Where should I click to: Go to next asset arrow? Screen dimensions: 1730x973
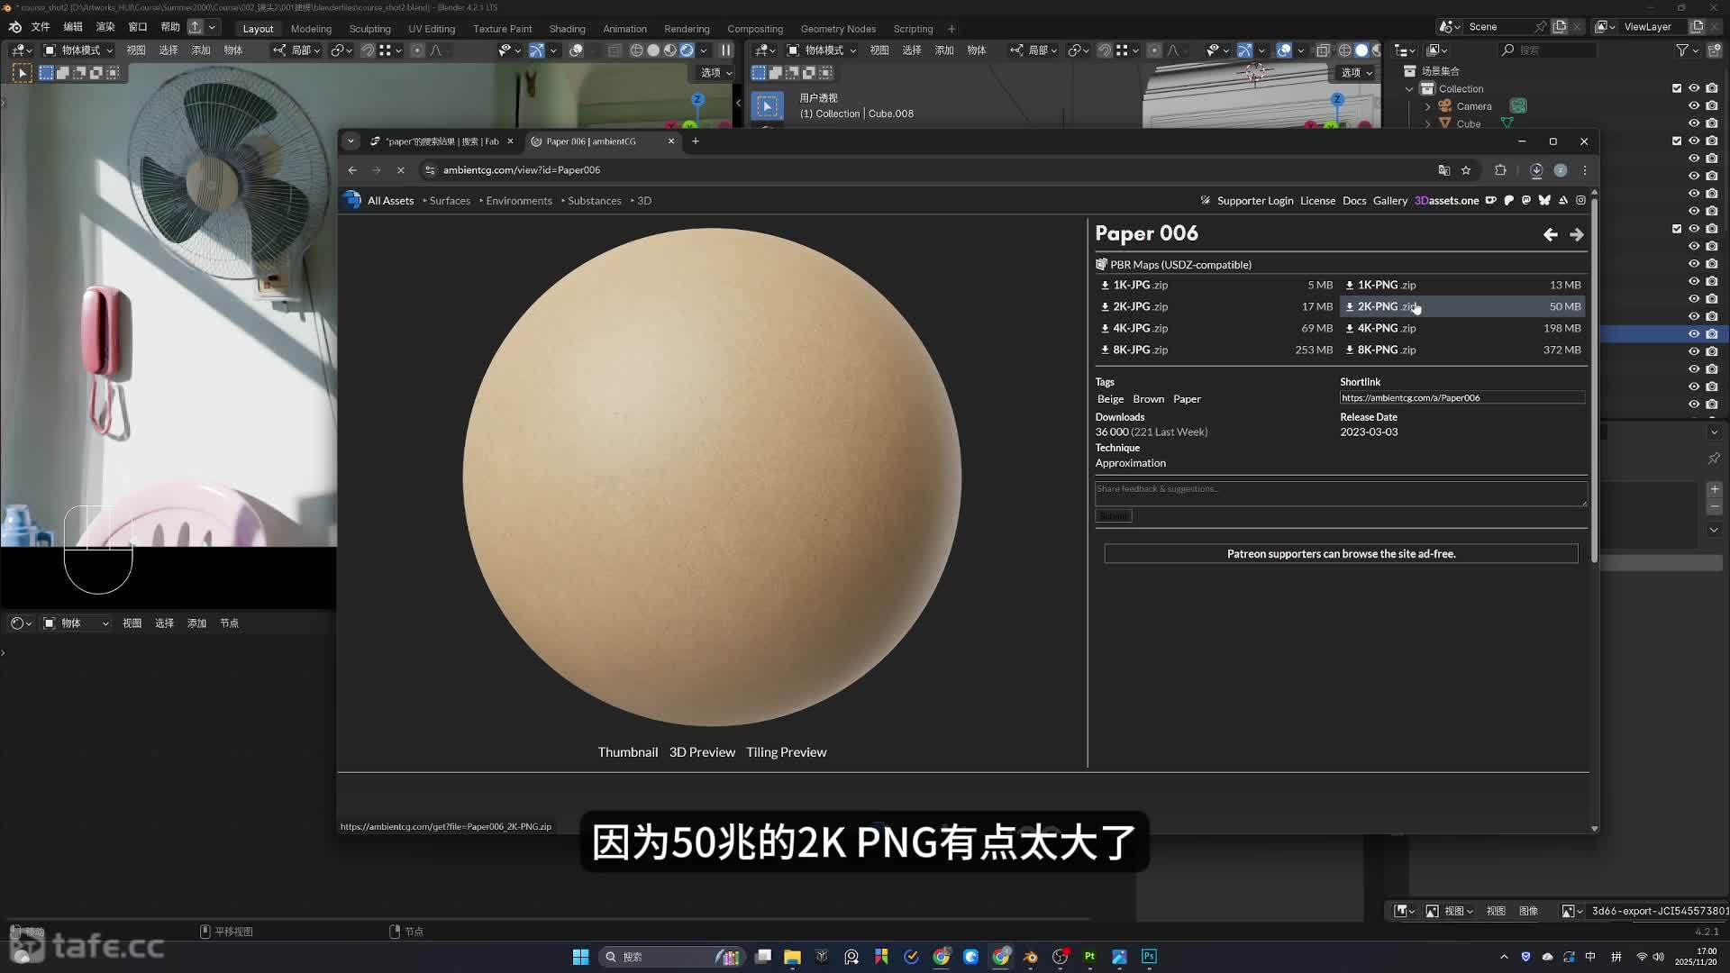[1576, 234]
